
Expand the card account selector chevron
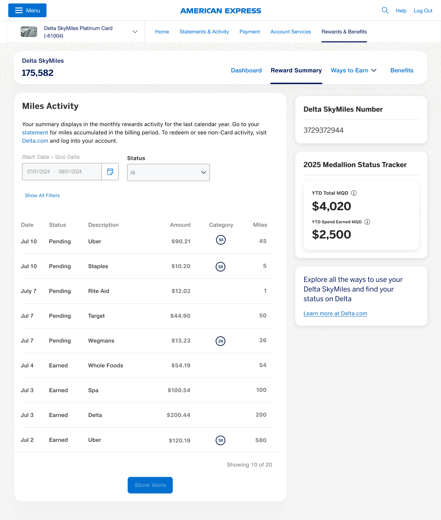(x=135, y=32)
